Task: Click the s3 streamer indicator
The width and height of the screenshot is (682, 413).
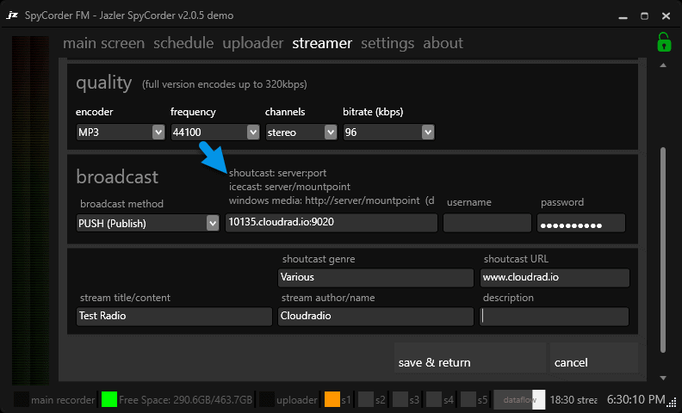Action: [x=400, y=399]
